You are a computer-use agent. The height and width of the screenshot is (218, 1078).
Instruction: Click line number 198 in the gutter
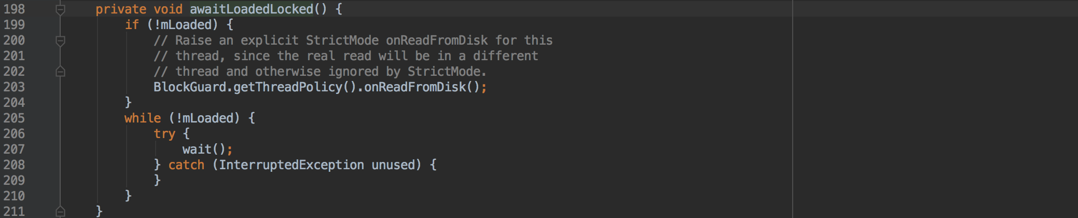pyautogui.click(x=14, y=9)
